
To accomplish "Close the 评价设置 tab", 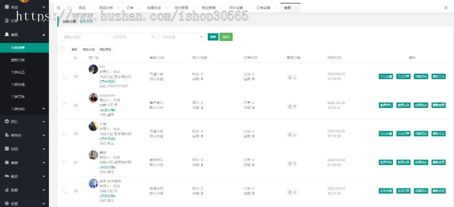I will (248, 8).
